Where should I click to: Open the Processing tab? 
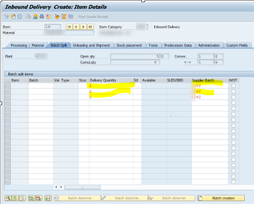[18, 45]
